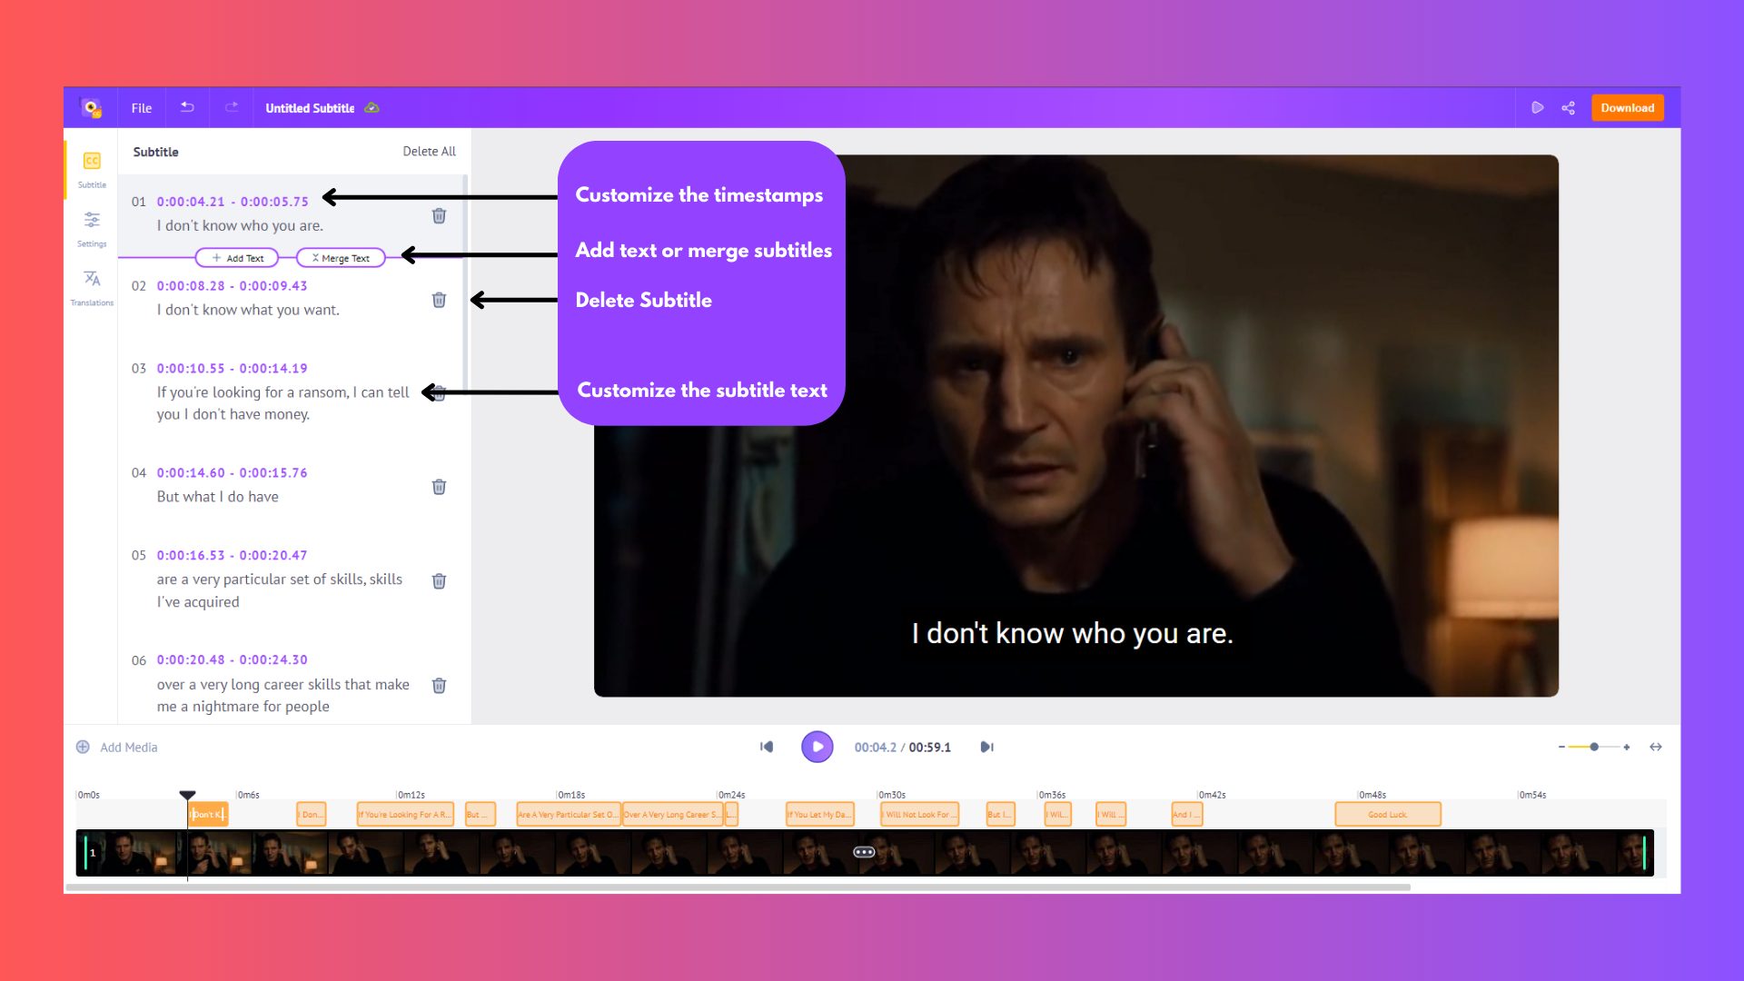The height and width of the screenshot is (981, 1744).
Task: Click the Merge Text button
Action: point(341,258)
